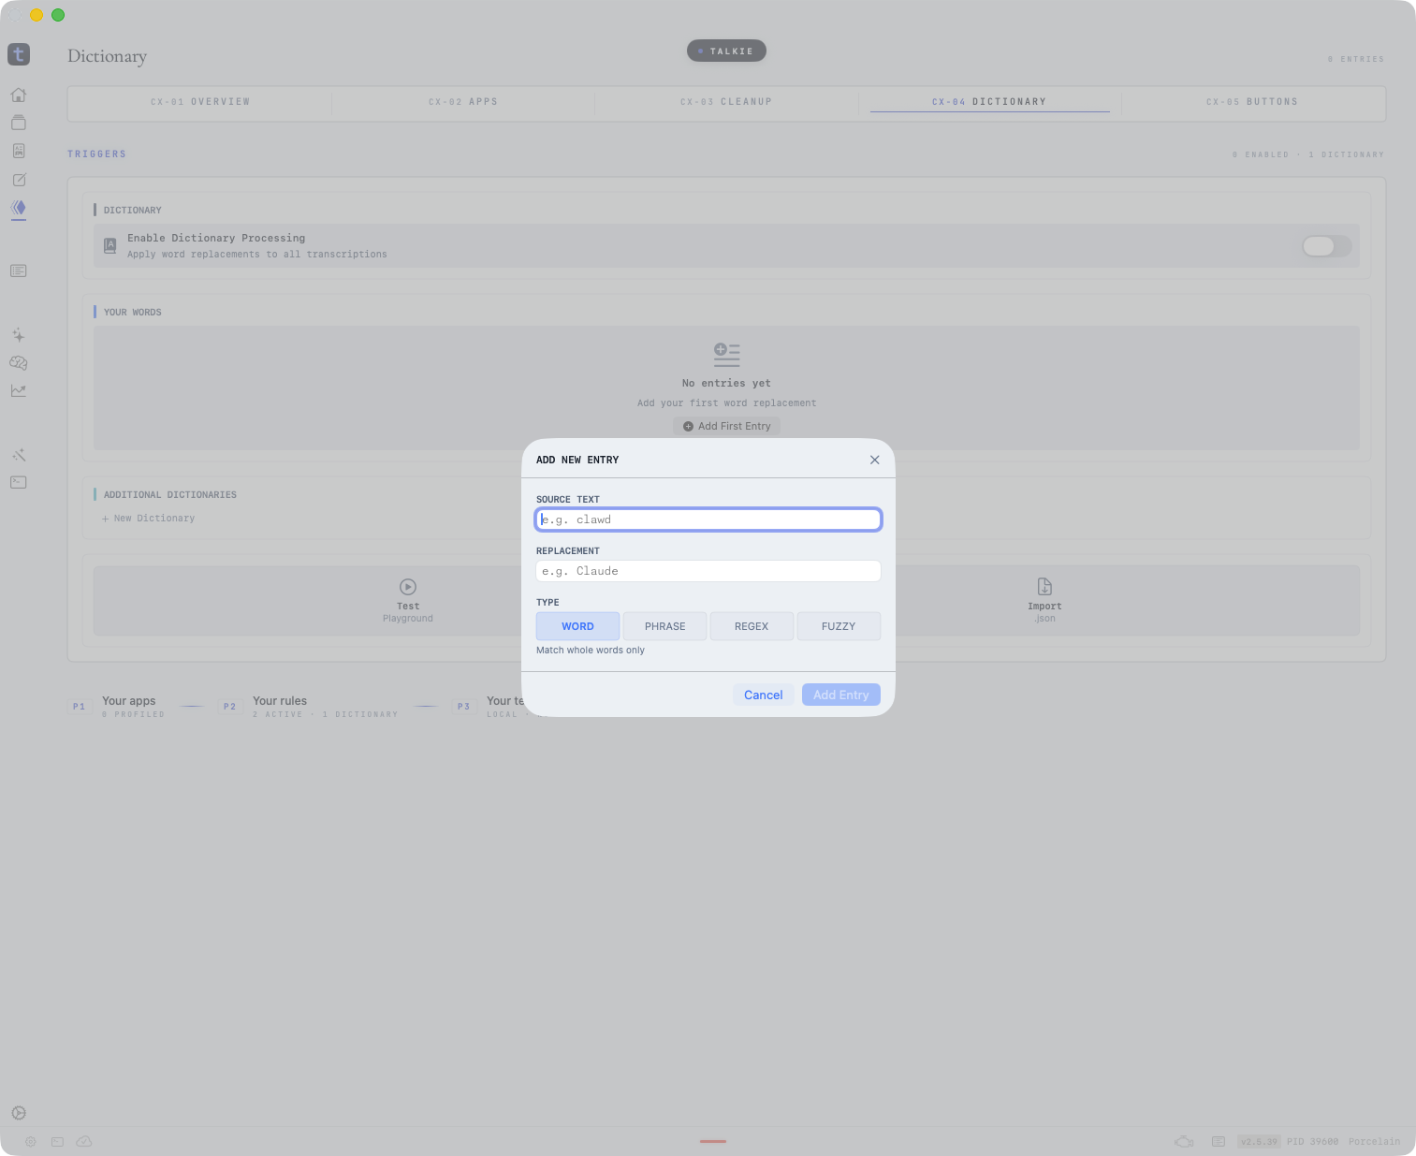Select the WORD match type

pos(577,626)
